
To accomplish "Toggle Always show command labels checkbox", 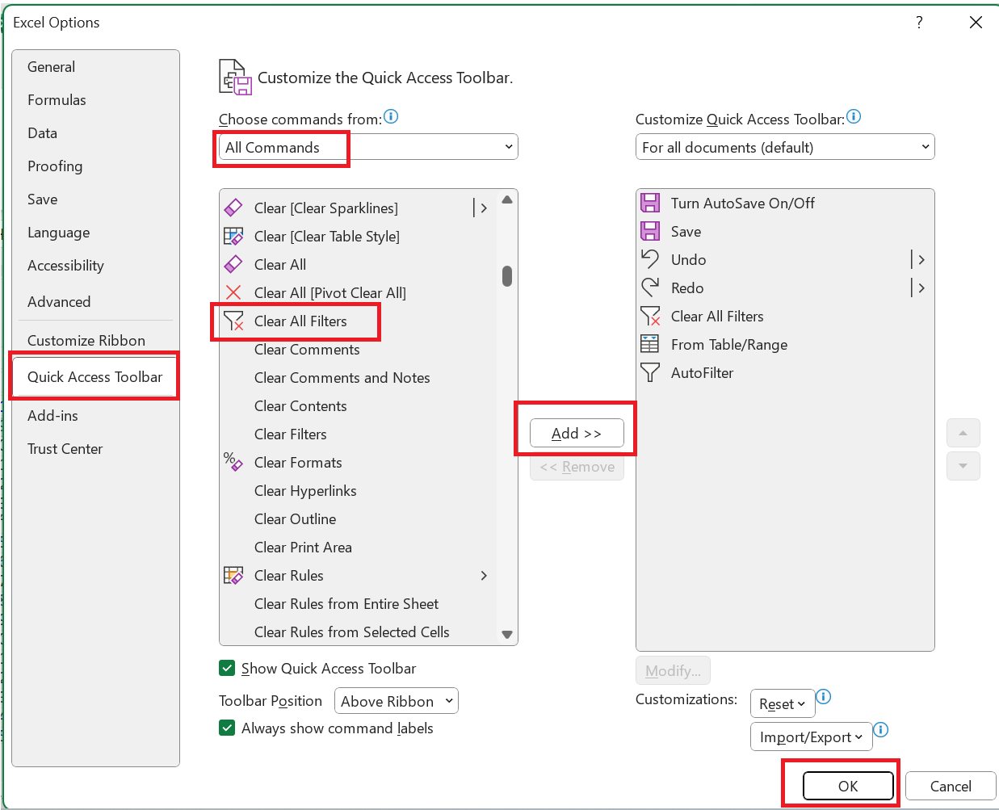I will tap(227, 728).
